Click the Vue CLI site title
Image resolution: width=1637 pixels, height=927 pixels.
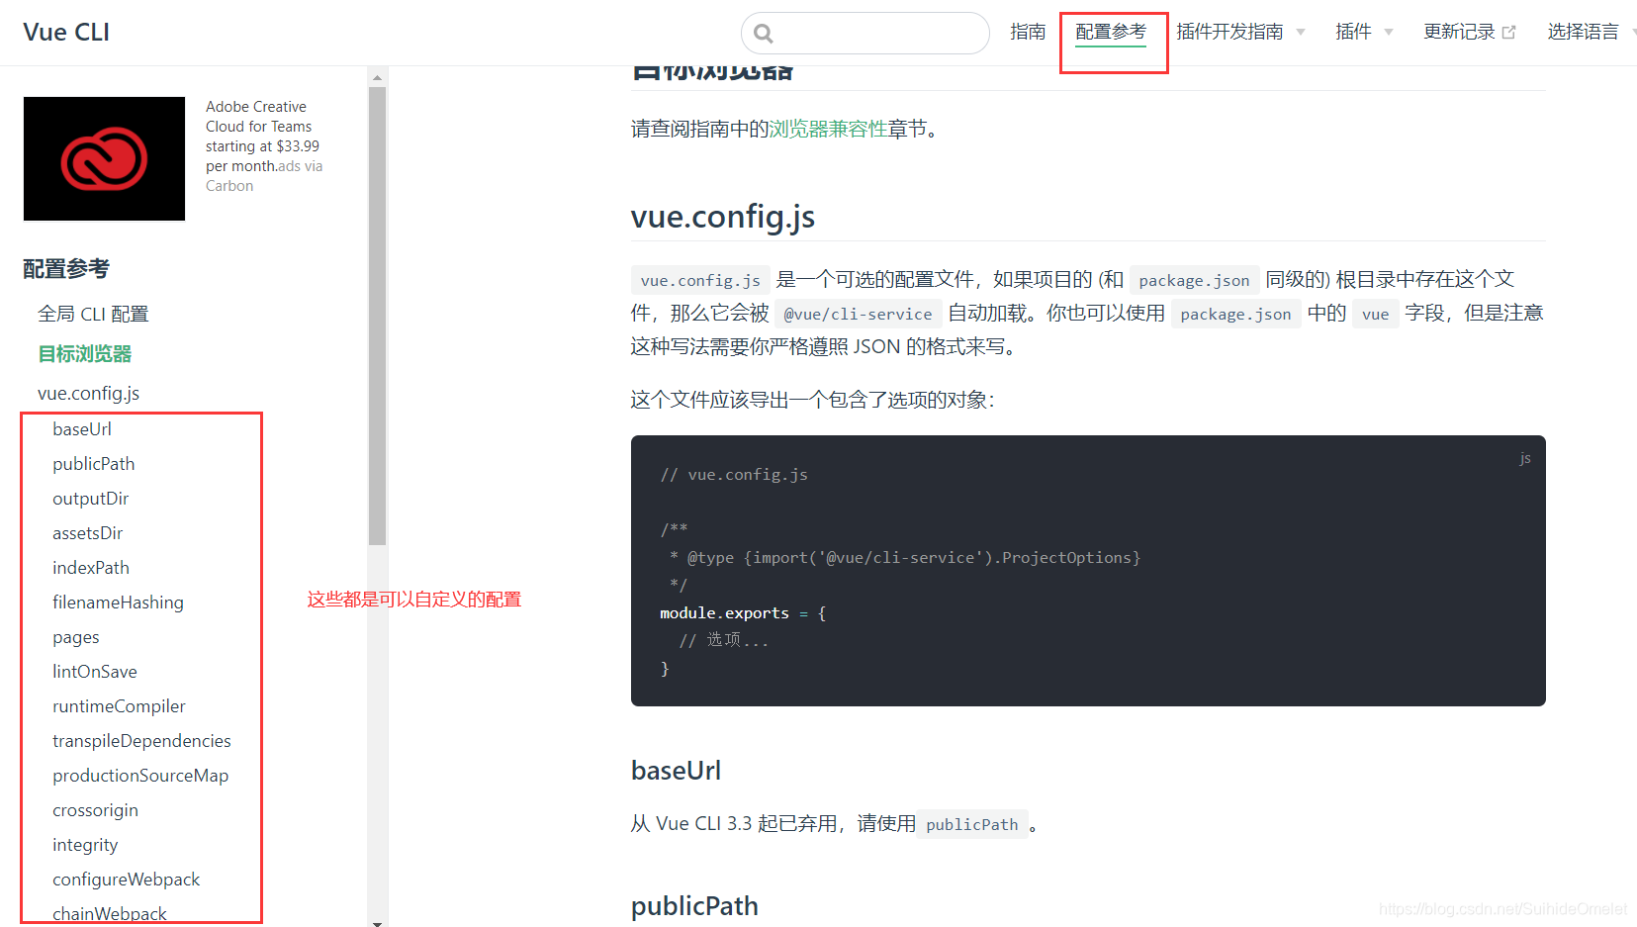tap(66, 32)
